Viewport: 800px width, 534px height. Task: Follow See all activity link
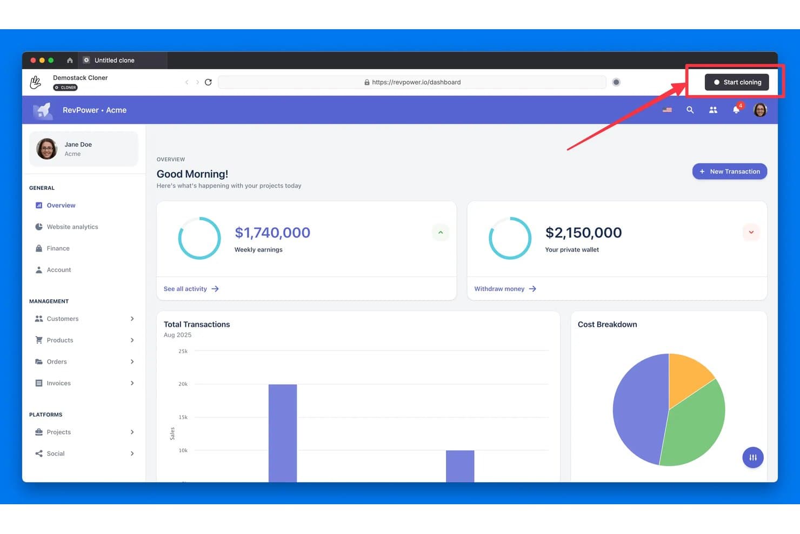(x=191, y=289)
